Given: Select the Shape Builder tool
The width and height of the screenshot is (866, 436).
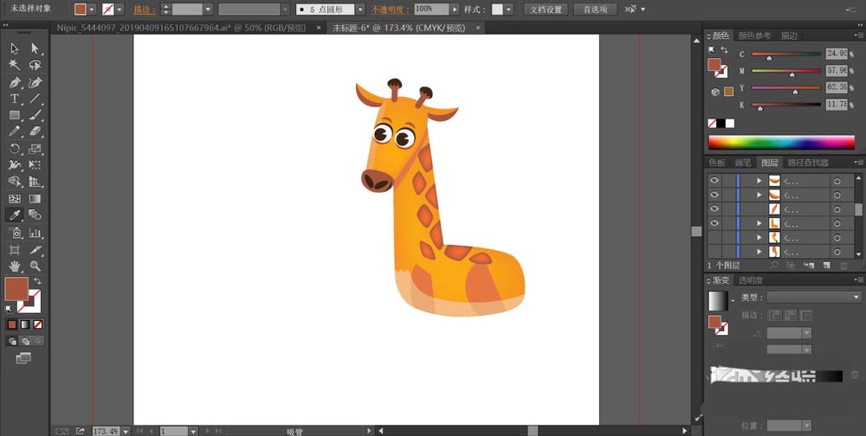Looking at the screenshot, I should (15, 181).
